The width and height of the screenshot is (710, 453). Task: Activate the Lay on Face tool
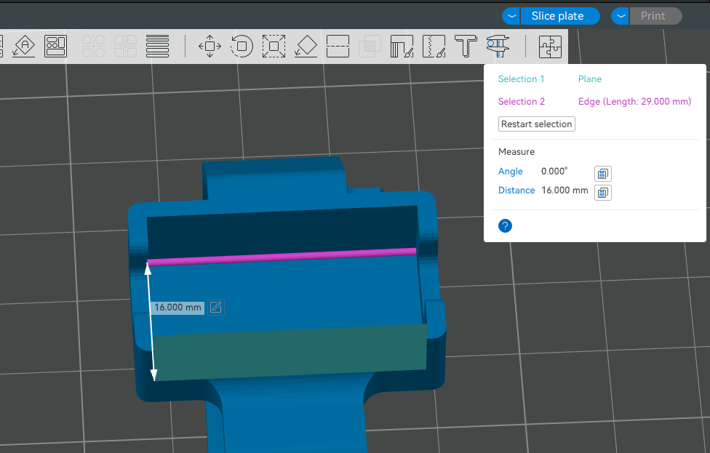point(306,47)
